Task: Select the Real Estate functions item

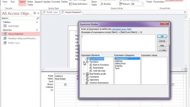Action: [98, 68]
